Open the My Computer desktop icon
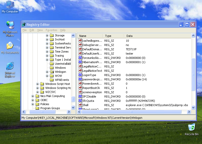 coord(10,7)
